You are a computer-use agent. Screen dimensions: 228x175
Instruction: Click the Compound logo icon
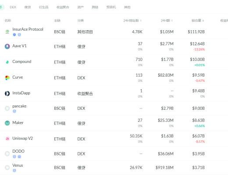tap(7, 62)
